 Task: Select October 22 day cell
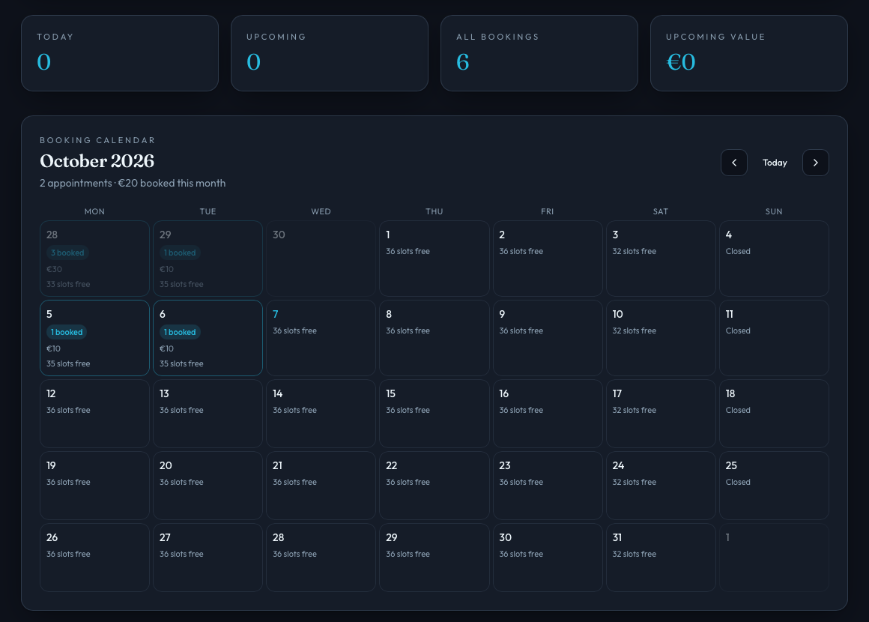pos(434,486)
